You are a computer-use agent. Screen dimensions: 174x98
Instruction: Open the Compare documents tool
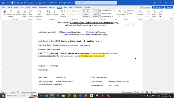[x=140, y=13]
